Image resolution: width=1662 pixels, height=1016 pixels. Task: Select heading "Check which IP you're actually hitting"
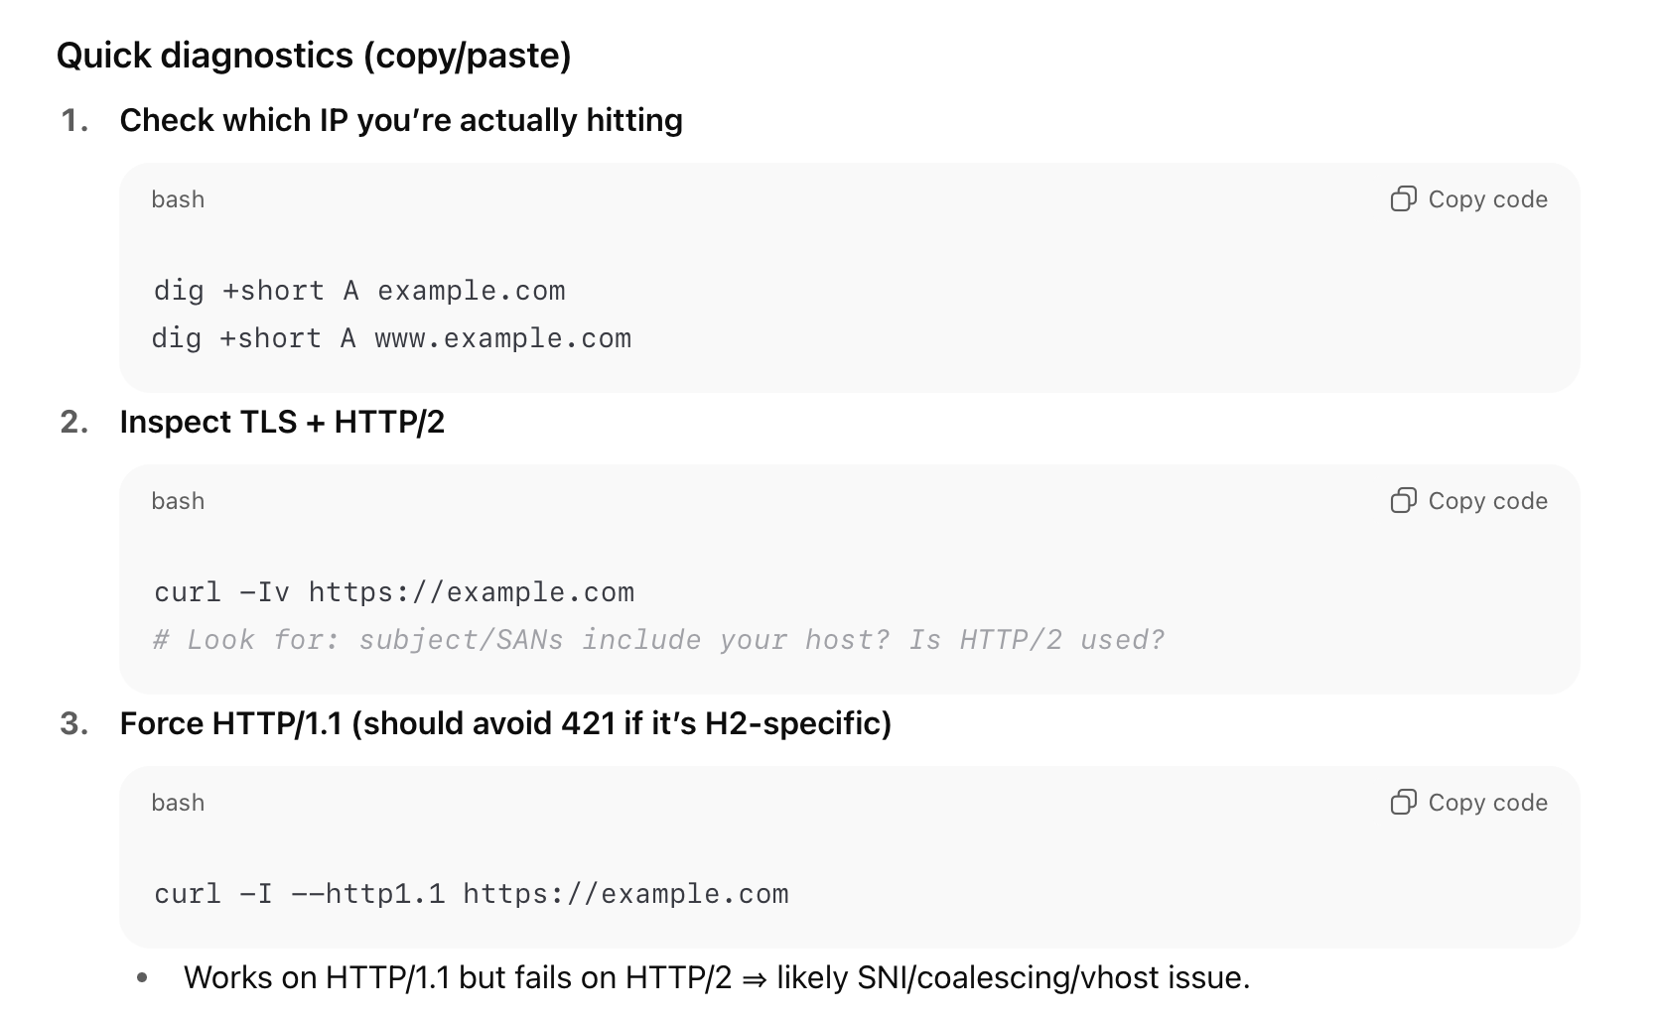(401, 120)
